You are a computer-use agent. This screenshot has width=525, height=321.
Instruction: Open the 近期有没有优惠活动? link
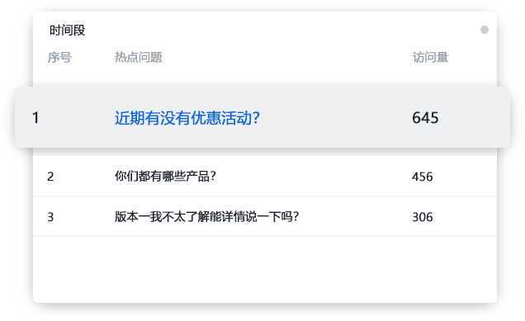[x=187, y=118]
